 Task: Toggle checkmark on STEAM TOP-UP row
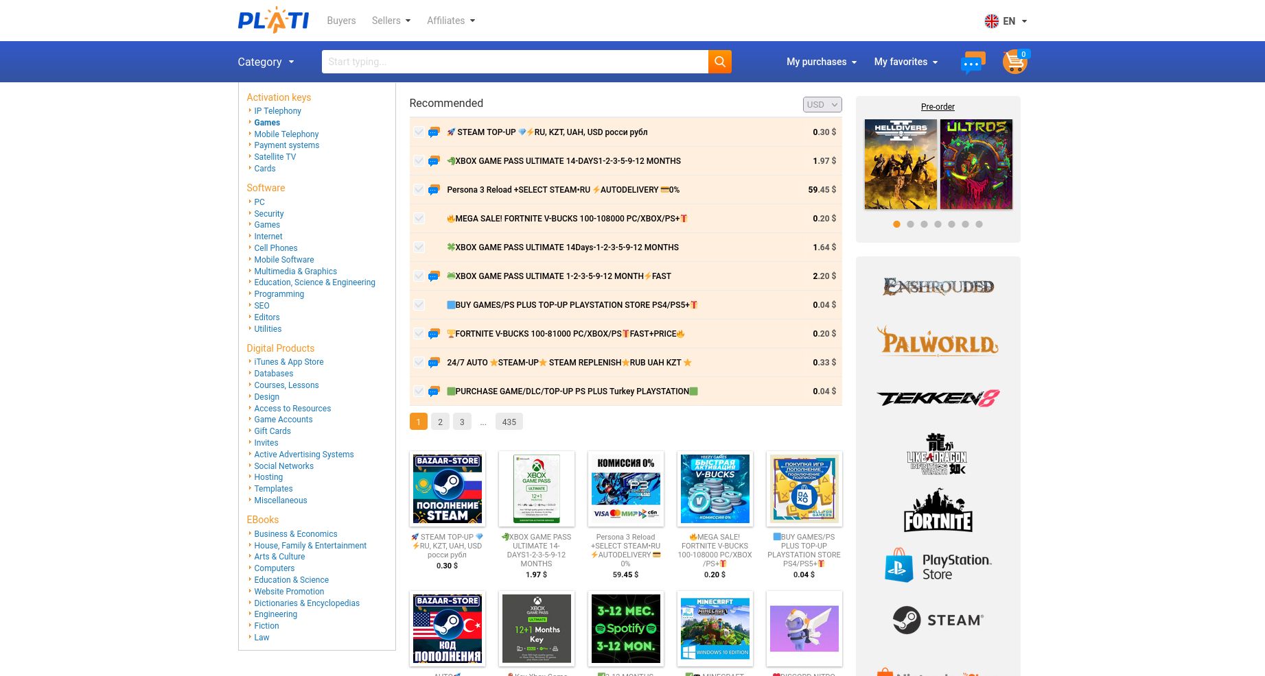419,132
